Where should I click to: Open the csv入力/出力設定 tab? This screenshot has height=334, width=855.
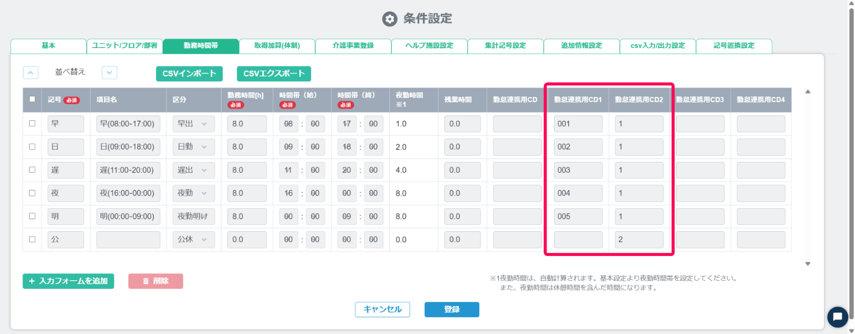pos(657,46)
